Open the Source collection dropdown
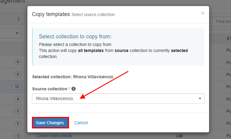Screen dimensions: 231x139 pyautogui.click(x=118, y=99)
